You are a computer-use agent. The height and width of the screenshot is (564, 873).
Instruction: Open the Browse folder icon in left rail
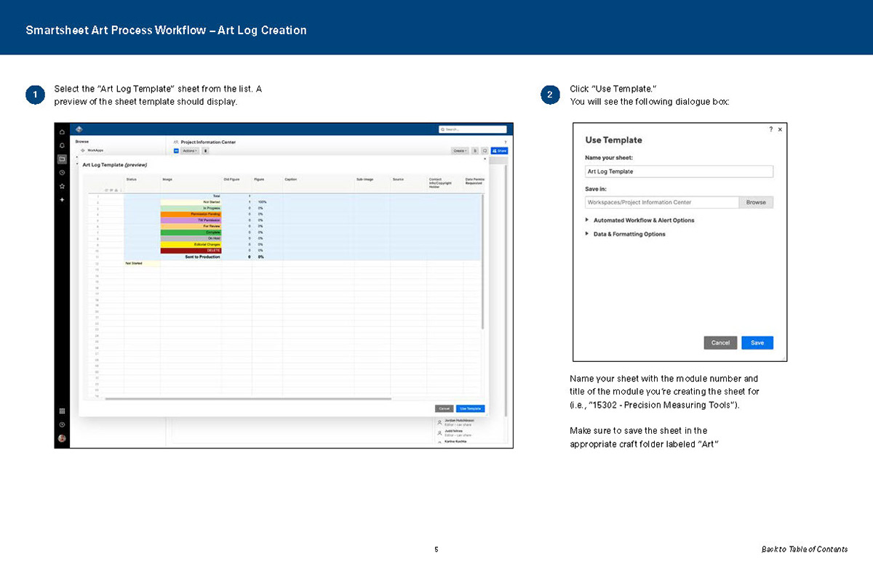[x=62, y=158]
